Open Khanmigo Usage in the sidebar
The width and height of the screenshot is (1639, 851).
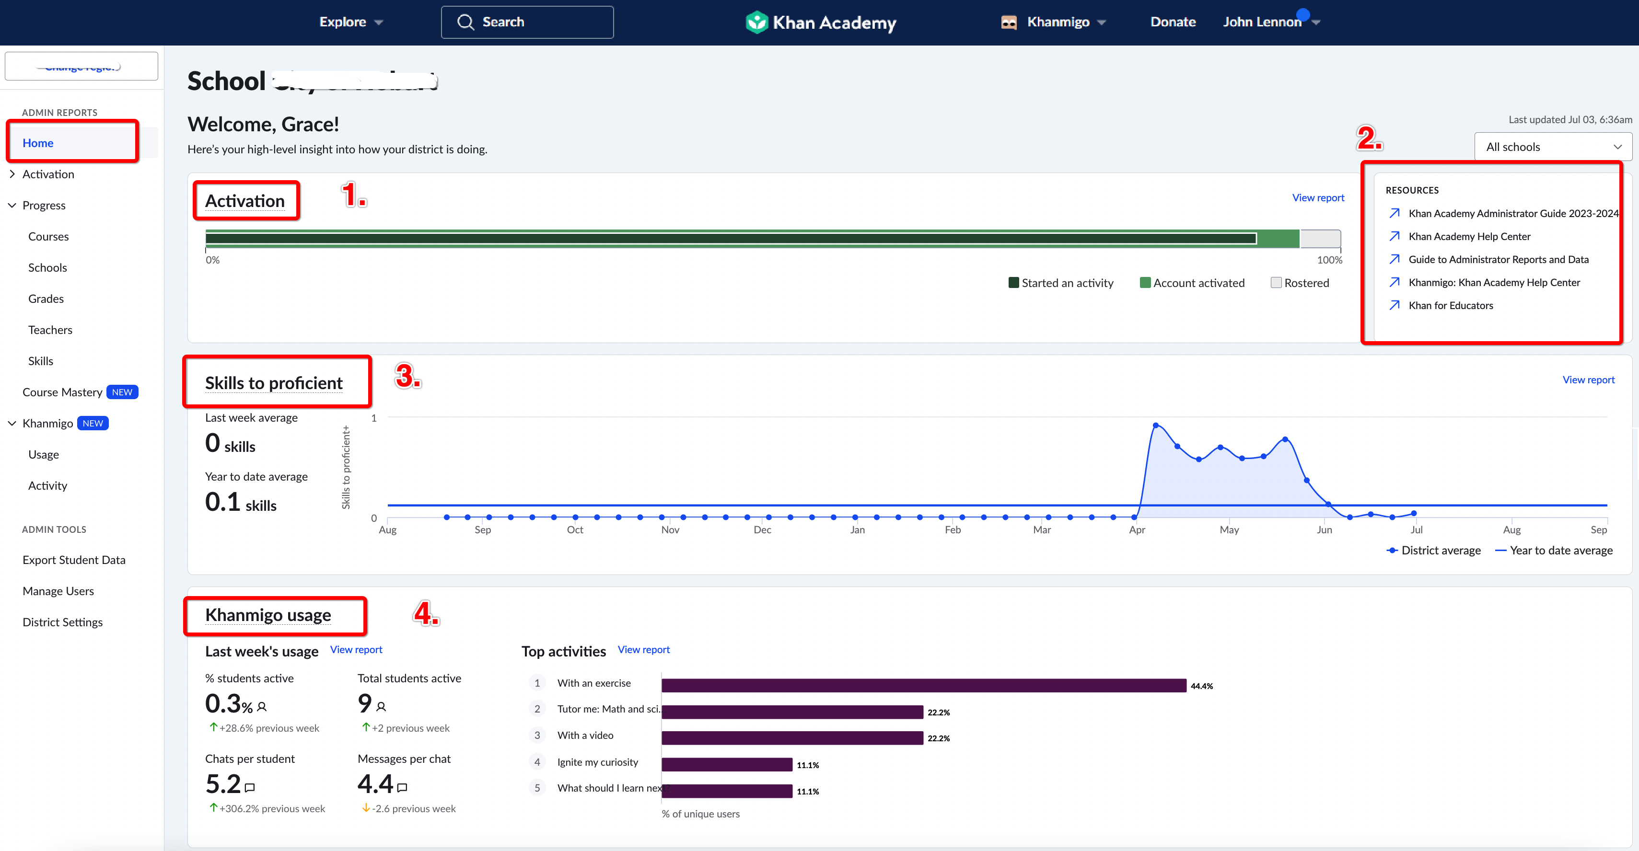(43, 454)
